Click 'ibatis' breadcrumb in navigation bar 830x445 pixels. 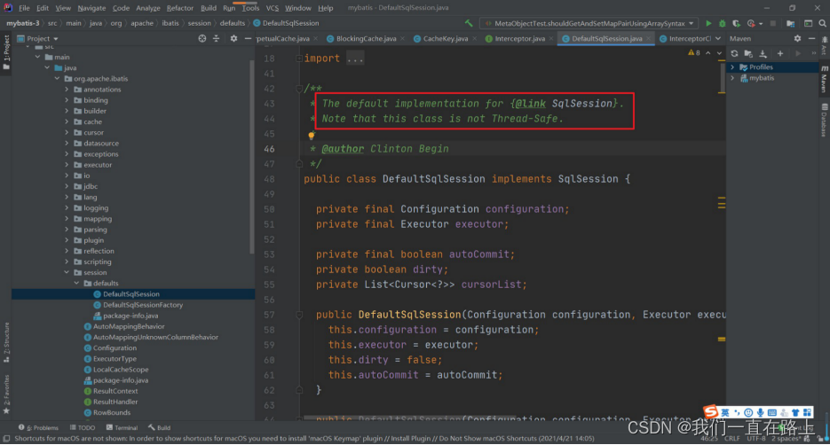170,23
